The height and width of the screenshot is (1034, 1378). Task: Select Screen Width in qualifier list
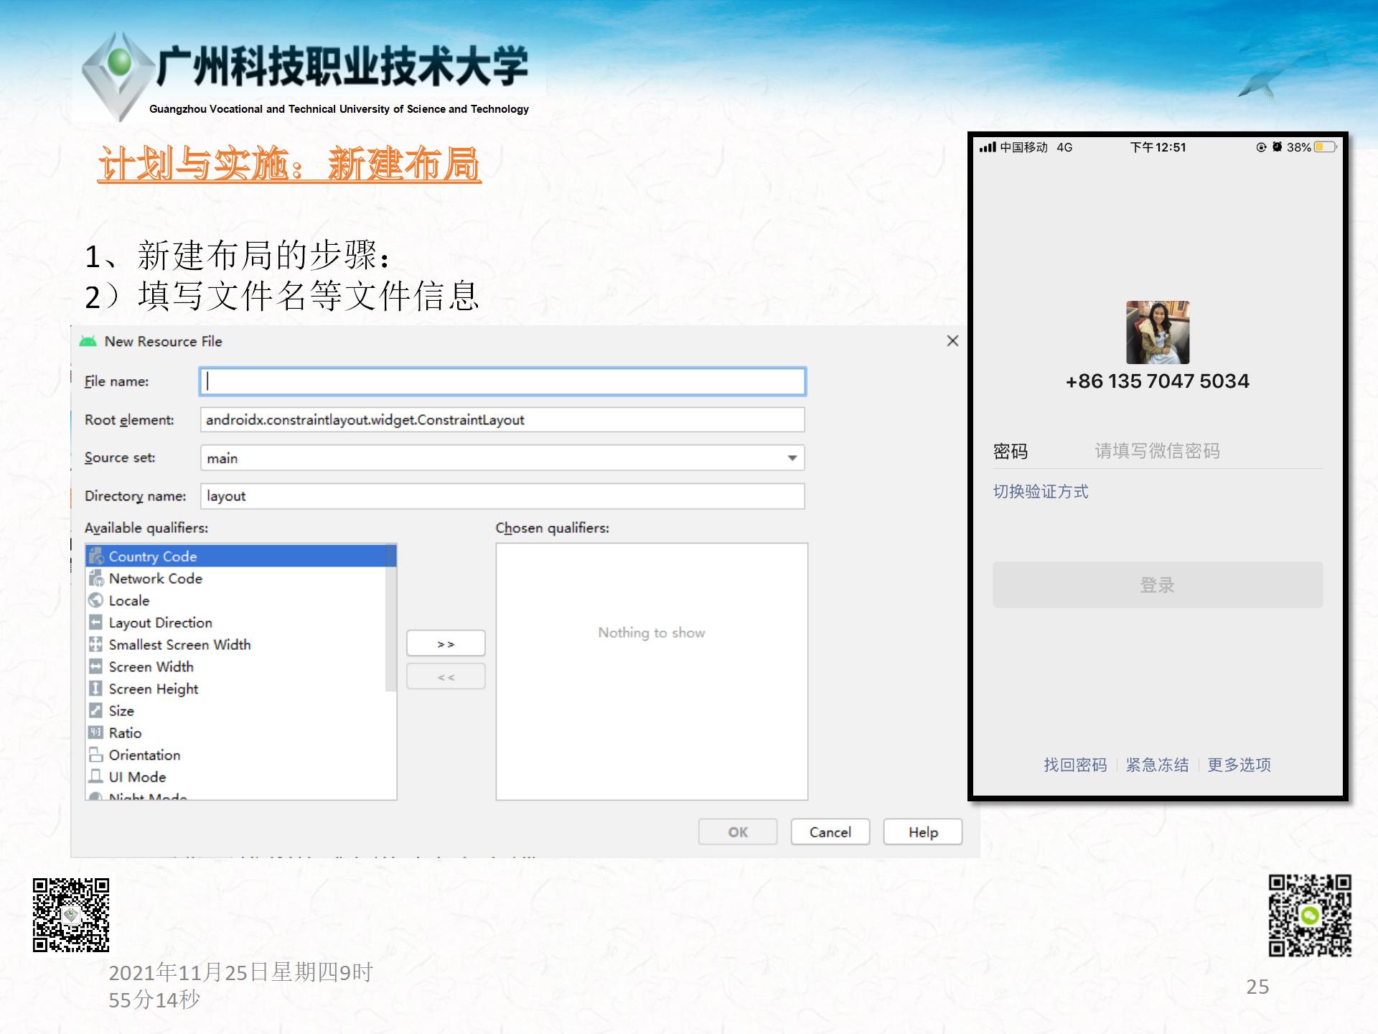pyautogui.click(x=151, y=667)
